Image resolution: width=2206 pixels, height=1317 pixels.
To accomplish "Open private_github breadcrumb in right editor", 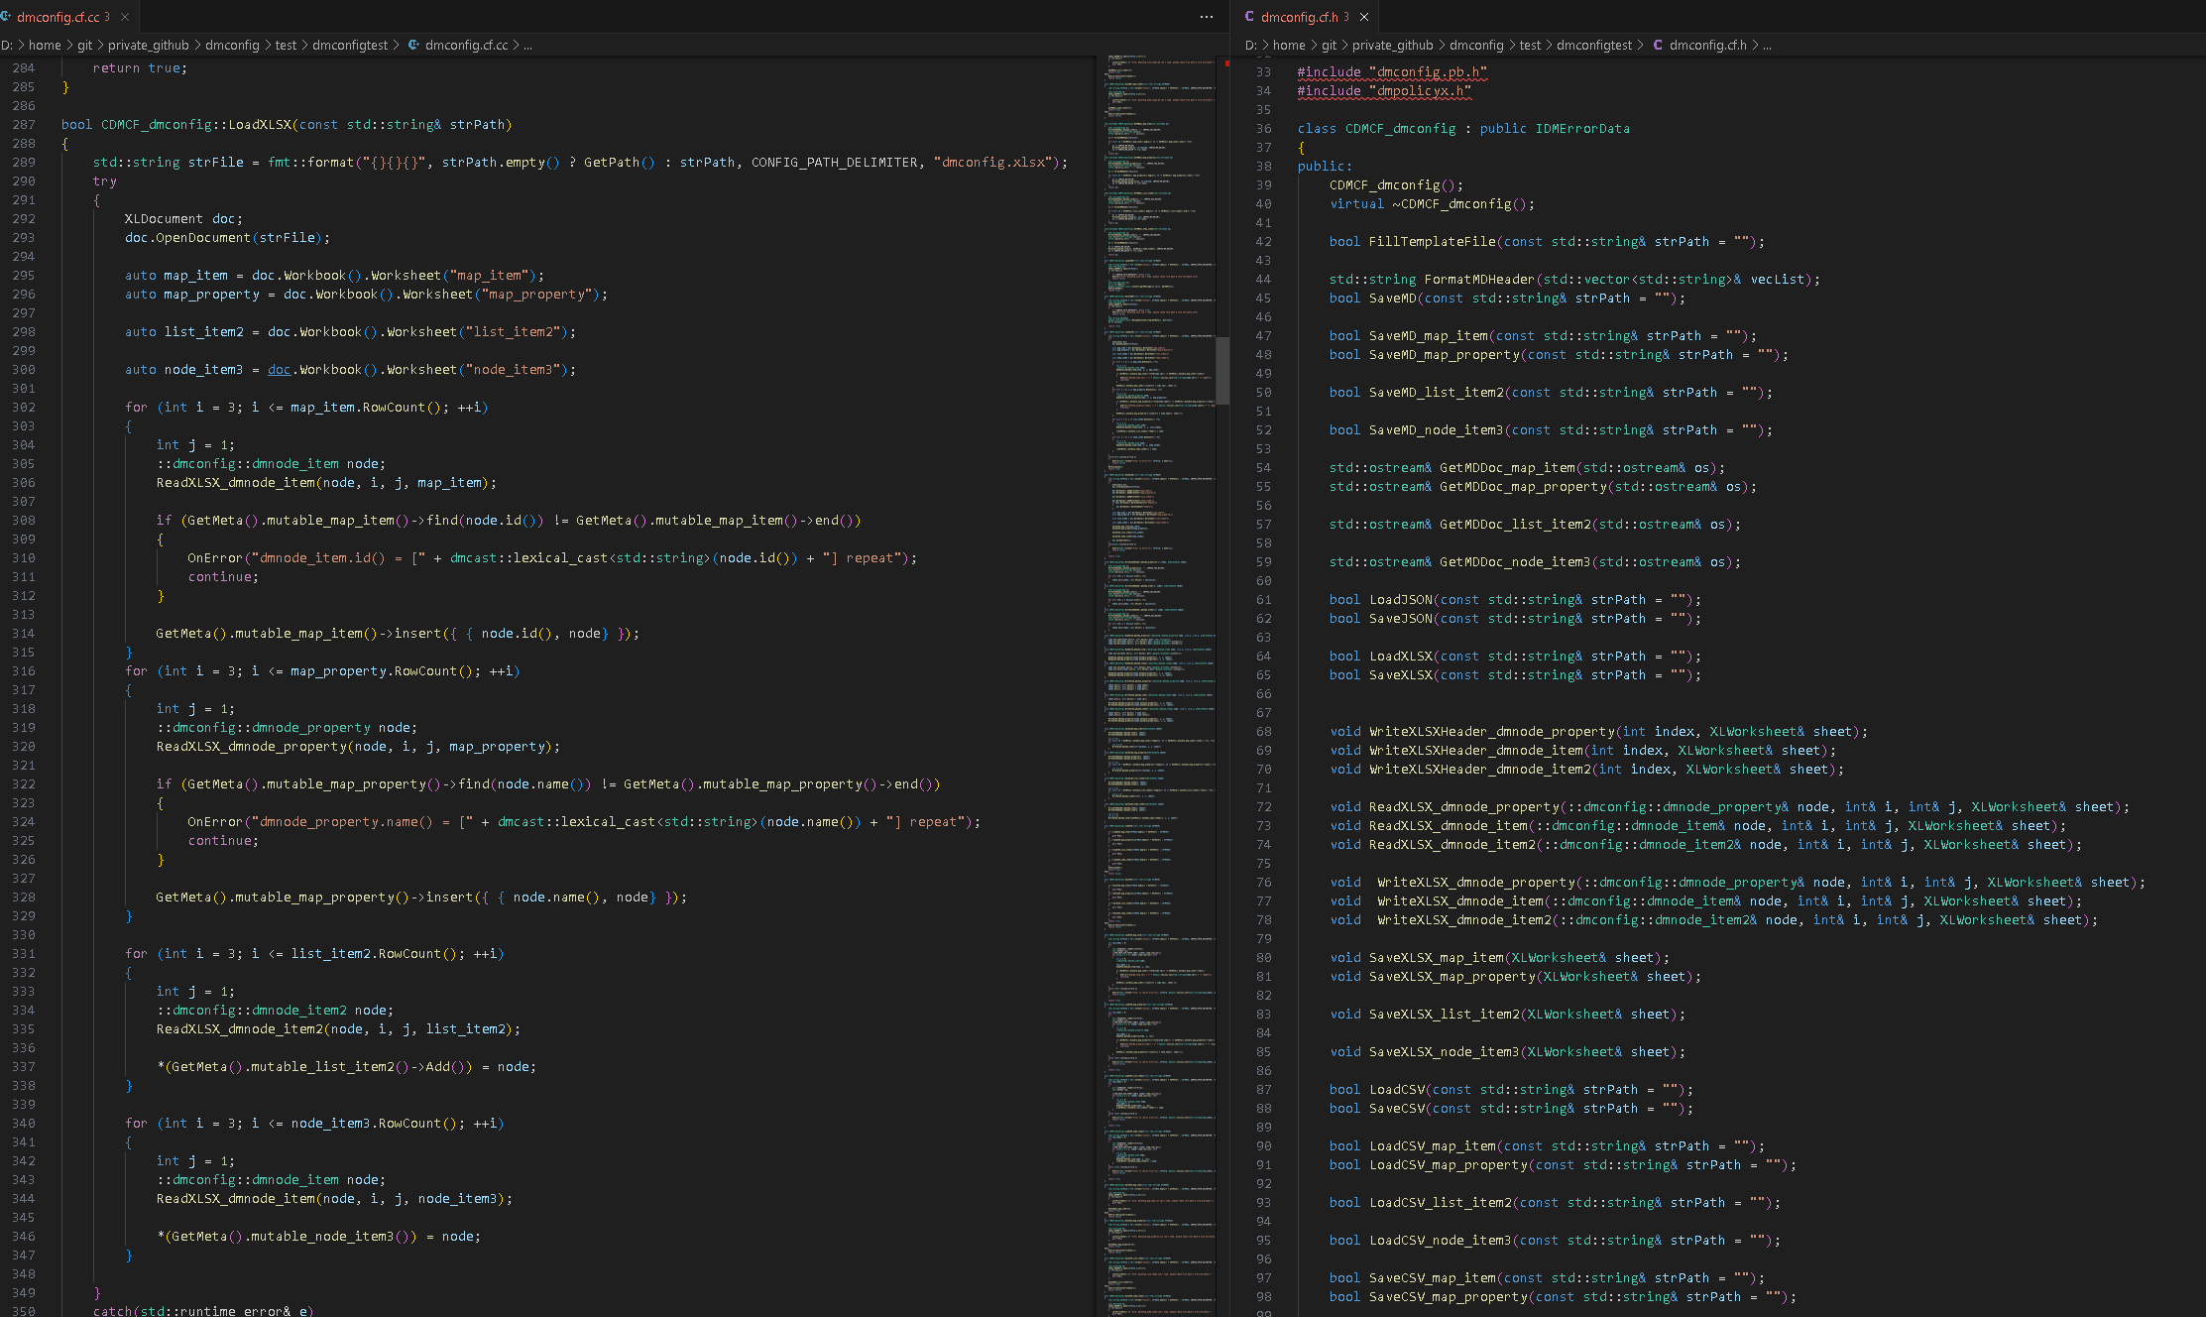I will [1392, 45].
